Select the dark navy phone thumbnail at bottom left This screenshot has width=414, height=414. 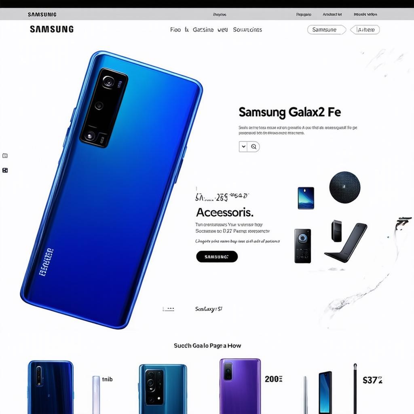pos(51,387)
